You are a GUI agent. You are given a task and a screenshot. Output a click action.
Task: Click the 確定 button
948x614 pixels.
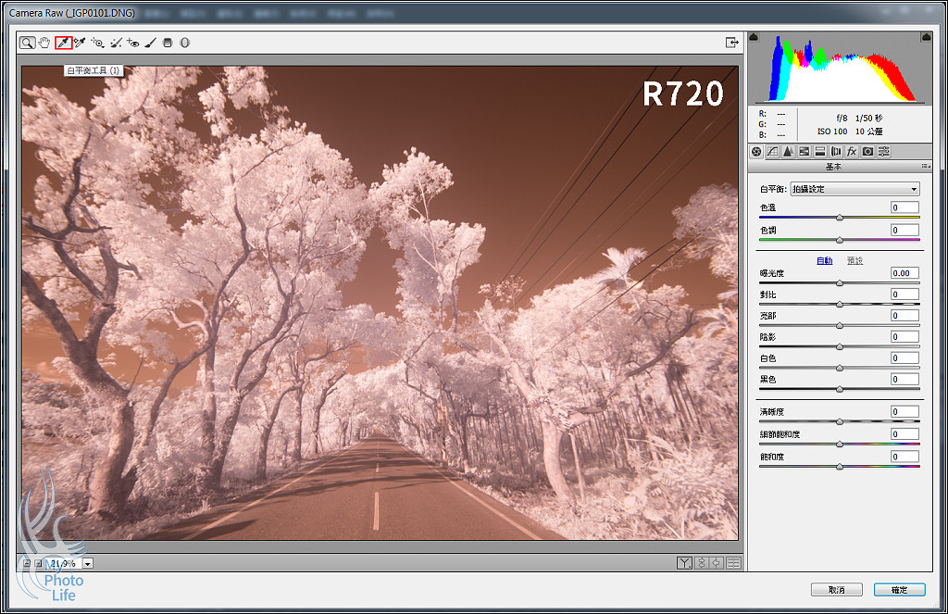click(x=898, y=590)
